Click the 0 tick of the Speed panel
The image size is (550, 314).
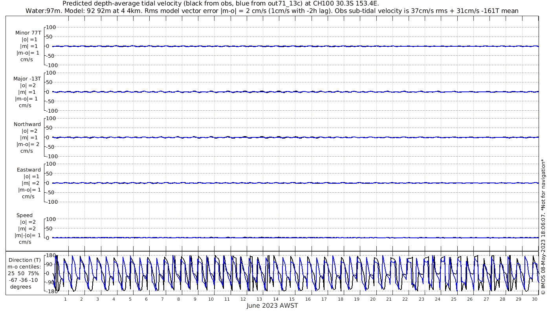point(47,238)
